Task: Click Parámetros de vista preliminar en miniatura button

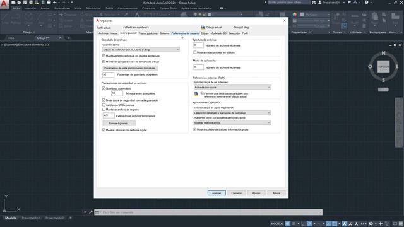Action: [131, 68]
